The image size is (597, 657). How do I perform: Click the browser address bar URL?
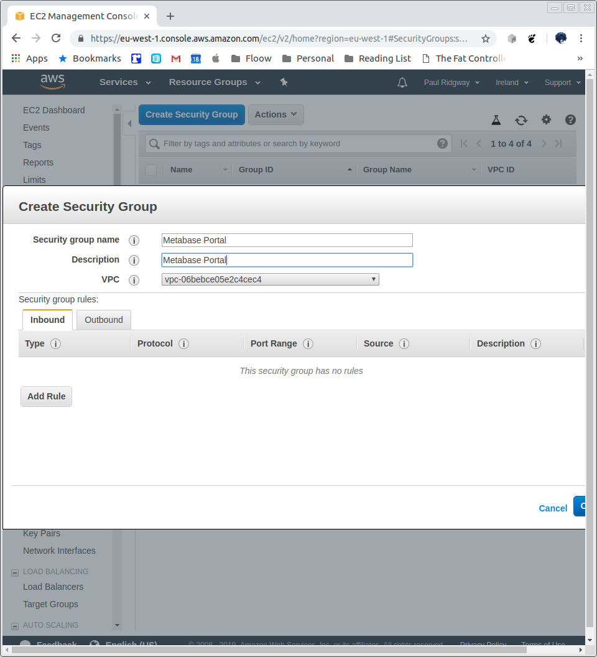point(279,39)
